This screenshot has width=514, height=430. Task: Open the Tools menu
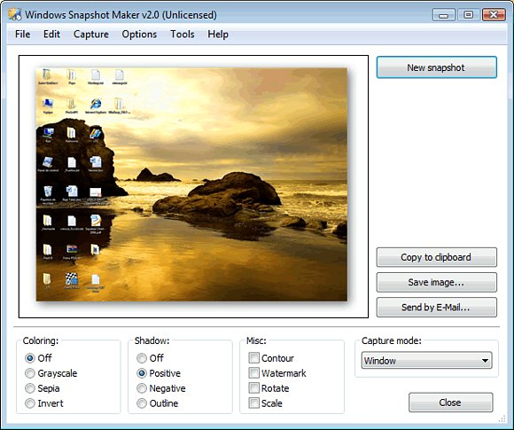tap(183, 34)
